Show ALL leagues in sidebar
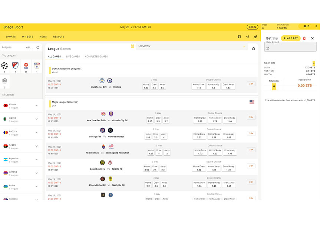320x241 pixels. click(x=29, y=48)
